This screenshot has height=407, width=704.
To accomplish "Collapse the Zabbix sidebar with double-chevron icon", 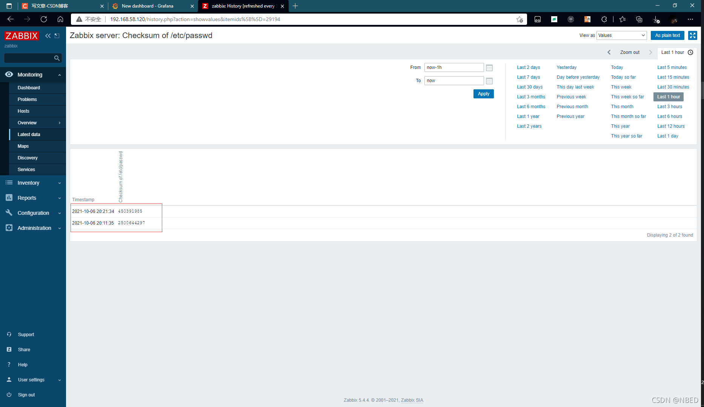I will pos(48,36).
